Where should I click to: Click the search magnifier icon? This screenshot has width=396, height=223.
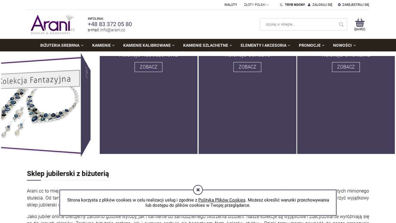pyautogui.click(x=341, y=24)
